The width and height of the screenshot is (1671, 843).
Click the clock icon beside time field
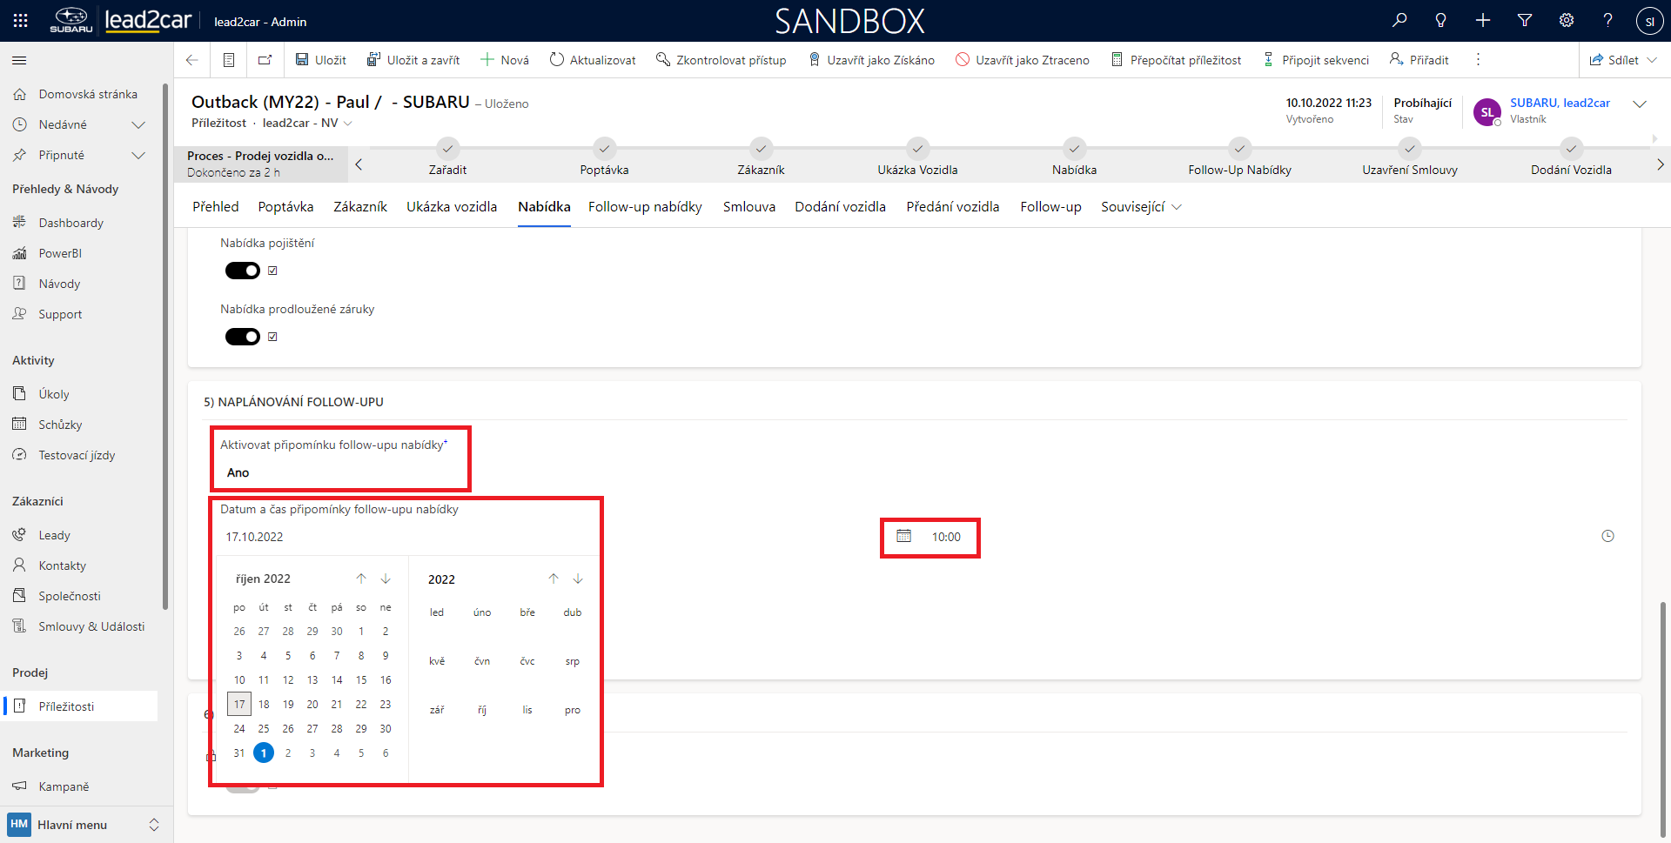tap(1607, 537)
